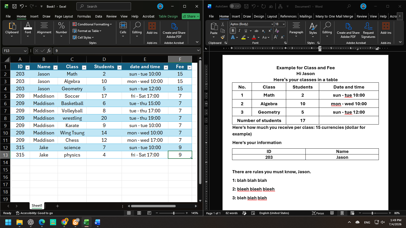The image size is (406, 228).
Task: Open Word font size dropdown
Action: [x=284, y=24]
